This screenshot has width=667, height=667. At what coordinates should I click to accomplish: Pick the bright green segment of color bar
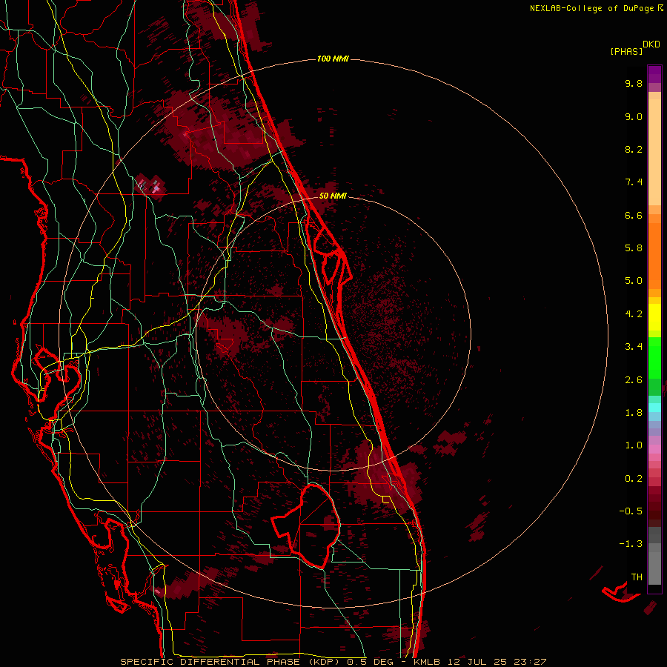click(654, 356)
